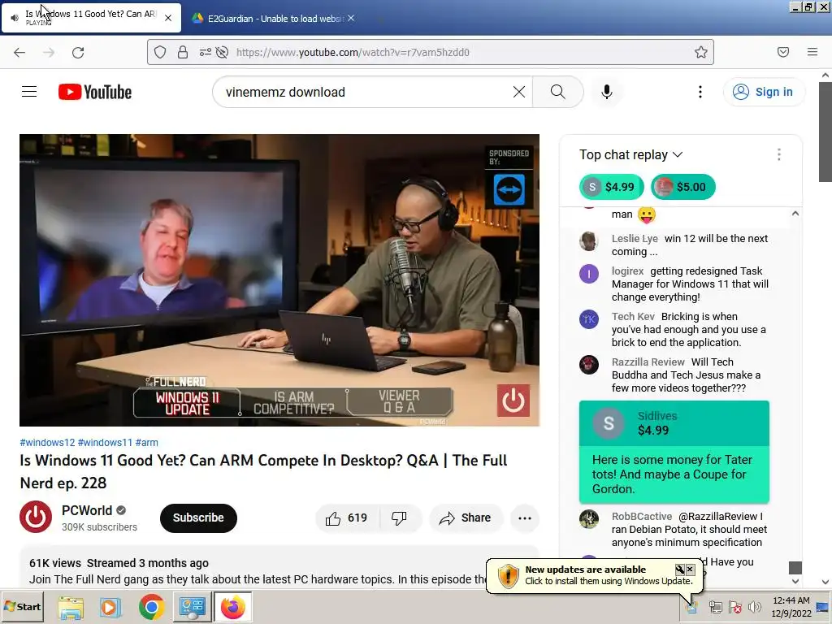Open the site permissions icon in address bar
Viewport: 832px width, 624px height.
pyautogui.click(x=205, y=52)
